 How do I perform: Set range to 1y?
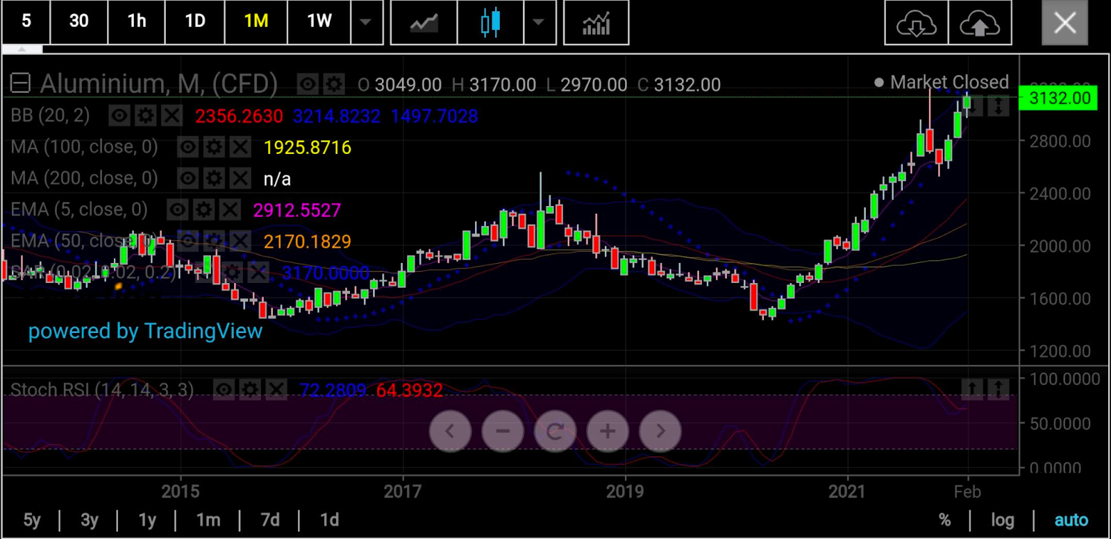(x=147, y=520)
